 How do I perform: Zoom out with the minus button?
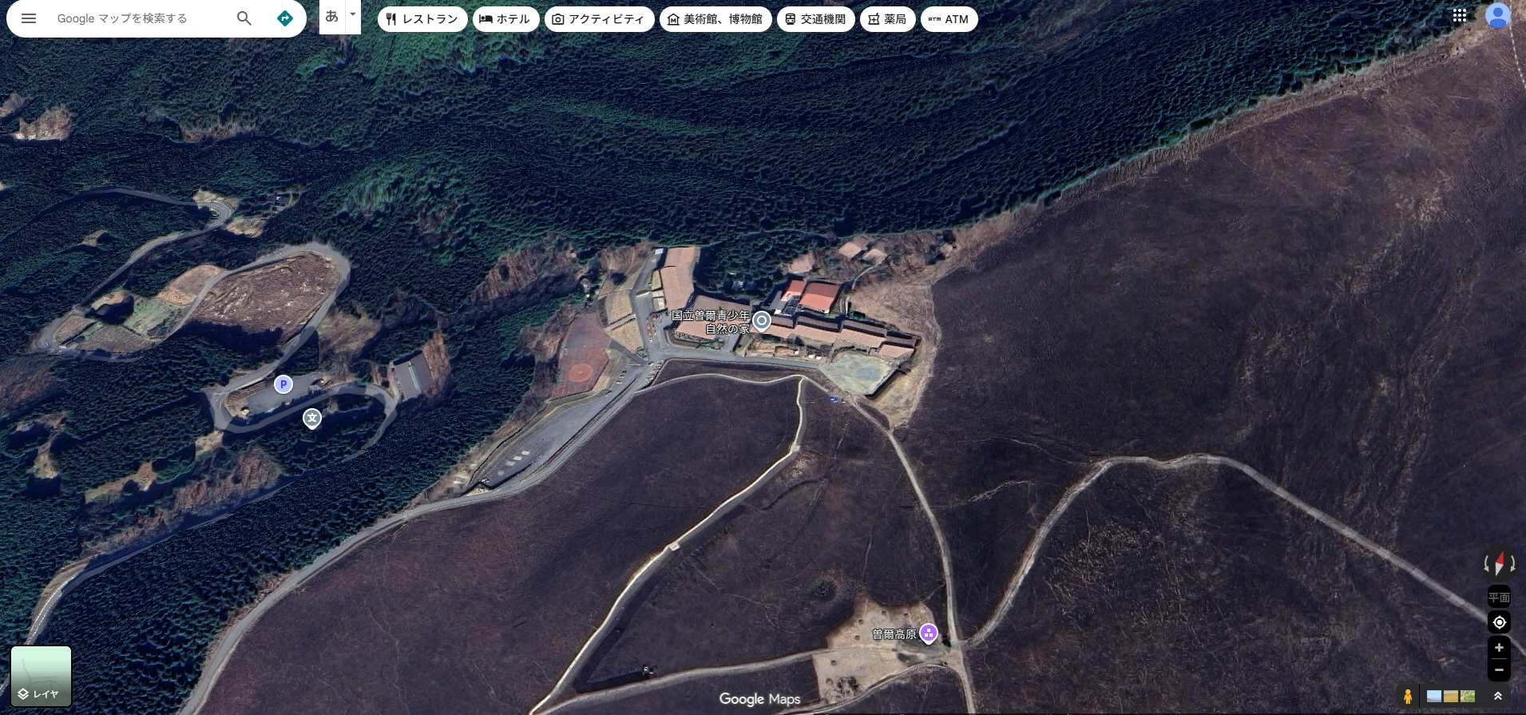[1499, 670]
